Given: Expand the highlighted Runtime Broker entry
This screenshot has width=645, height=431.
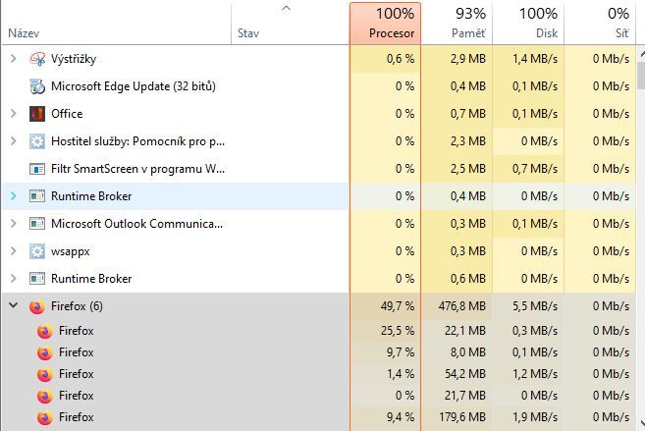Looking at the screenshot, I should [x=13, y=196].
